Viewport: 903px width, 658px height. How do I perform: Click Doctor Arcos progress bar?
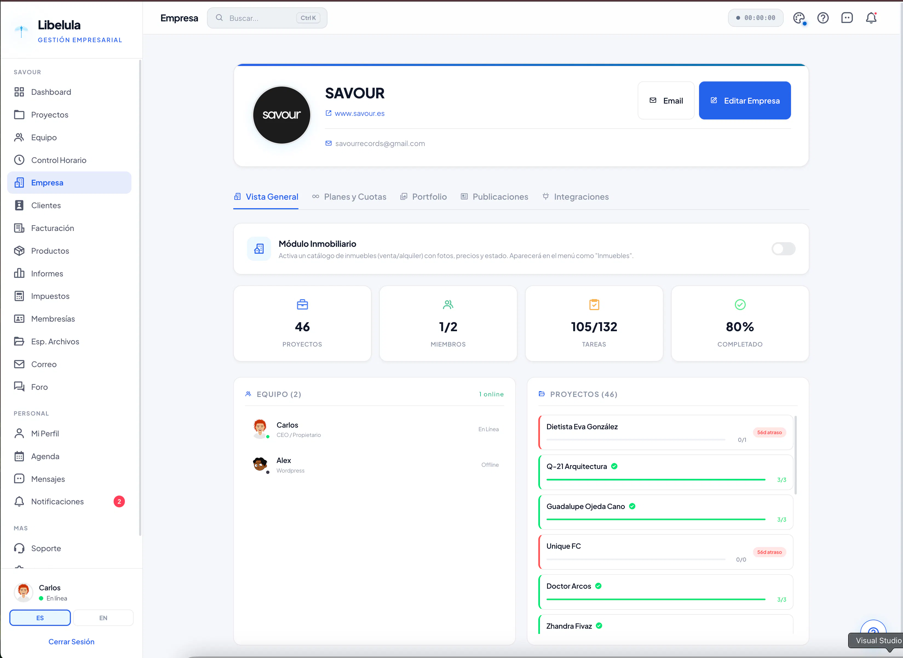coord(656,599)
